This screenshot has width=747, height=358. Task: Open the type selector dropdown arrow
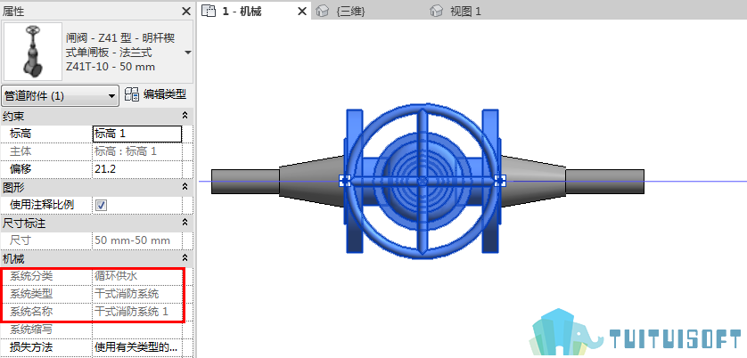pos(188,53)
